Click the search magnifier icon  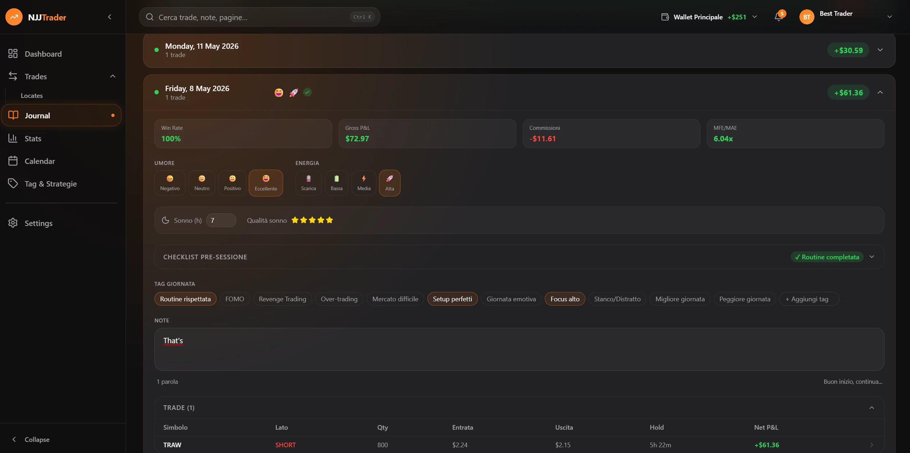(x=150, y=17)
